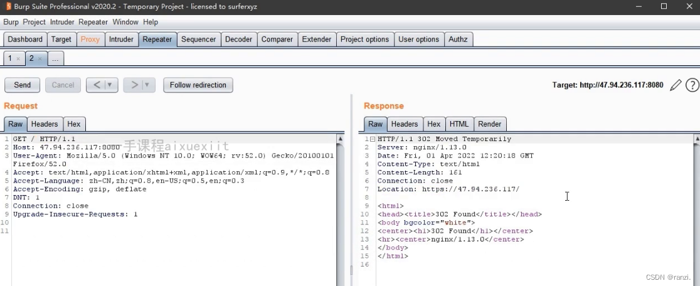
Task: Close Repeater tab 1
Action: (x=18, y=58)
